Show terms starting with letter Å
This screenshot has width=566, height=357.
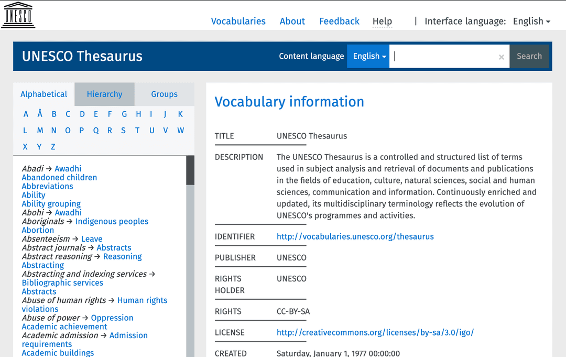pyautogui.click(x=40, y=114)
